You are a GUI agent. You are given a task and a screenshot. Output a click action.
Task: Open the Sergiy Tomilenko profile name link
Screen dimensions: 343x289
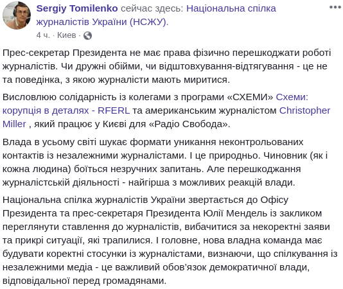point(77,8)
